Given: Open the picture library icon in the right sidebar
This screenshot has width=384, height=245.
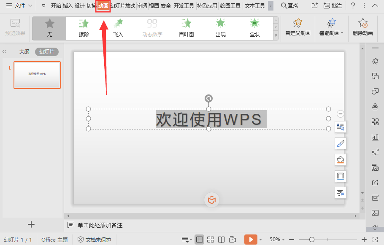Looking at the screenshot, I should 375,167.
